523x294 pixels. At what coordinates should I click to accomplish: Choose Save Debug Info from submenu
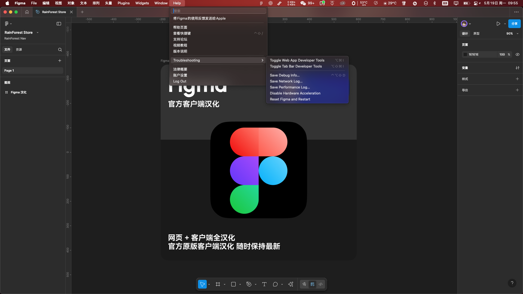pyautogui.click(x=285, y=75)
